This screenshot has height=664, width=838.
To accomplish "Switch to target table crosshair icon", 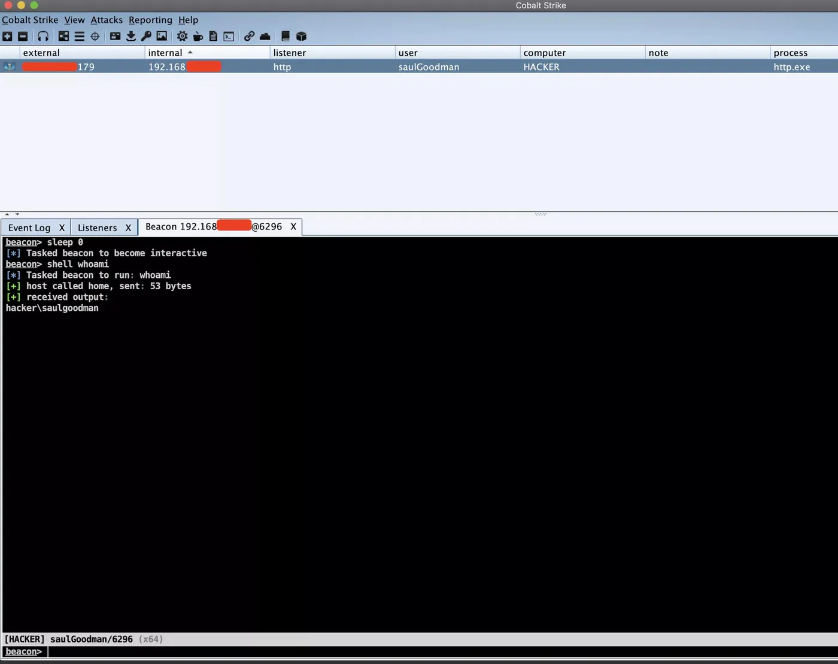I will (x=95, y=37).
